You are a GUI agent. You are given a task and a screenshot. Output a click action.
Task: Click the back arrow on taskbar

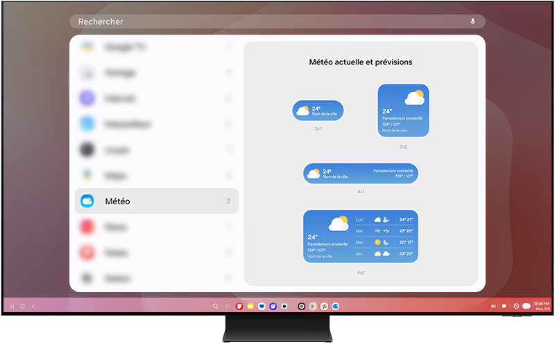33,306
